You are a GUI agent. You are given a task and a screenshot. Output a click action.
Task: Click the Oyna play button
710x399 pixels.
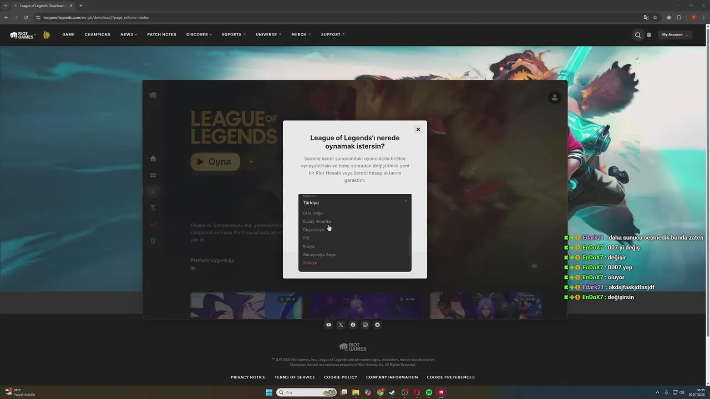click(215, 162)
